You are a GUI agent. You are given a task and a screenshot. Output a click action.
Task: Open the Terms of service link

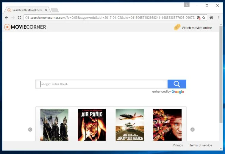(201, 145)
